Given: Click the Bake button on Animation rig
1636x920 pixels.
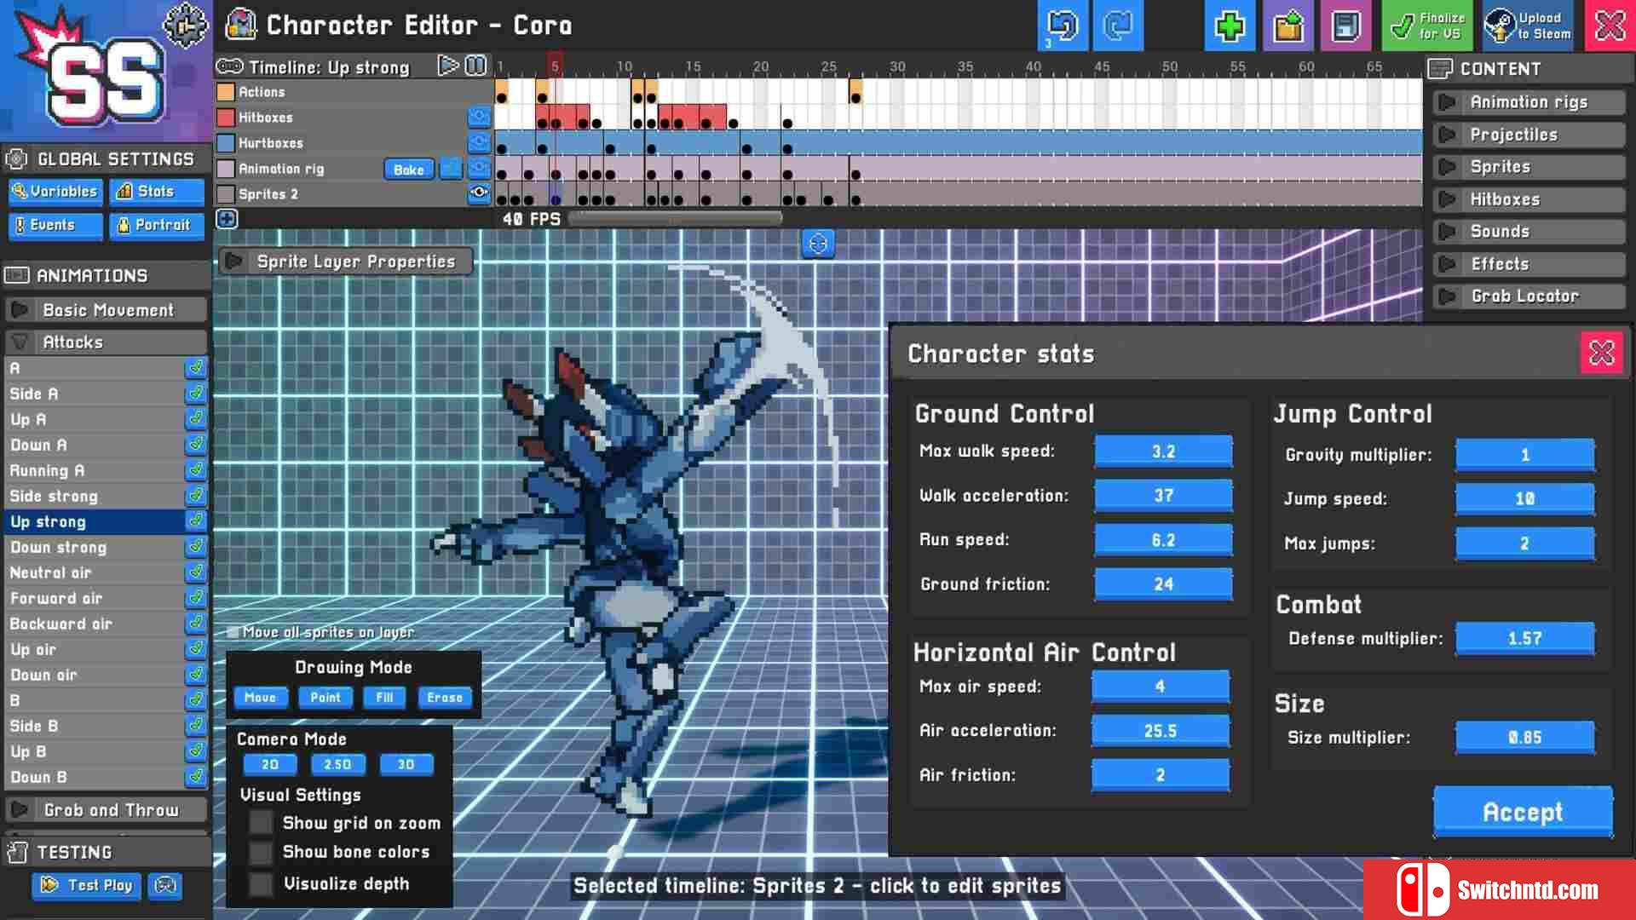Looking at the screenshot, I should [x=408, y=170].
